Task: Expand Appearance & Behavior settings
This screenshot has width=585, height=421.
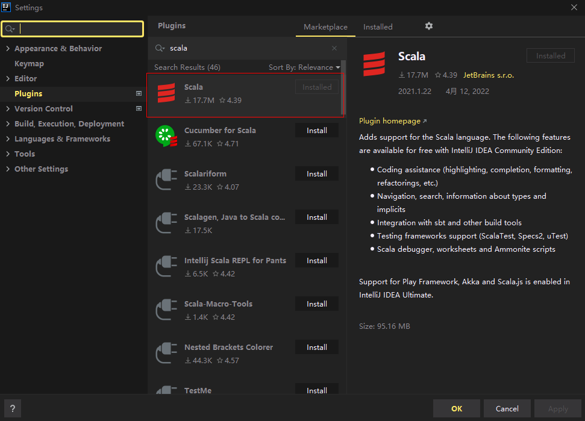Action: click(x=8, y=48)
